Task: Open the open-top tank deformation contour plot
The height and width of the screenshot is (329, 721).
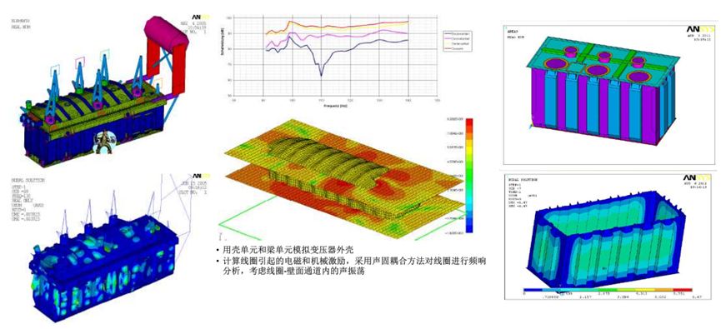Action: pyautogui.click(x=608, y=237)
